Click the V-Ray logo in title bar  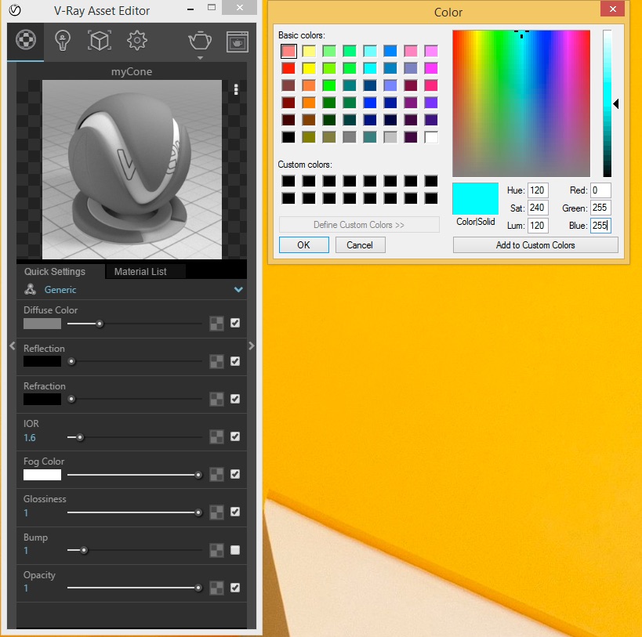pyautogui.click(x=15, y=10)
